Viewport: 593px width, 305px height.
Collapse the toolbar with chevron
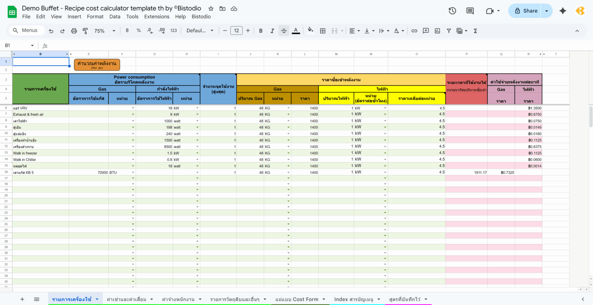(x=577, y=31)
